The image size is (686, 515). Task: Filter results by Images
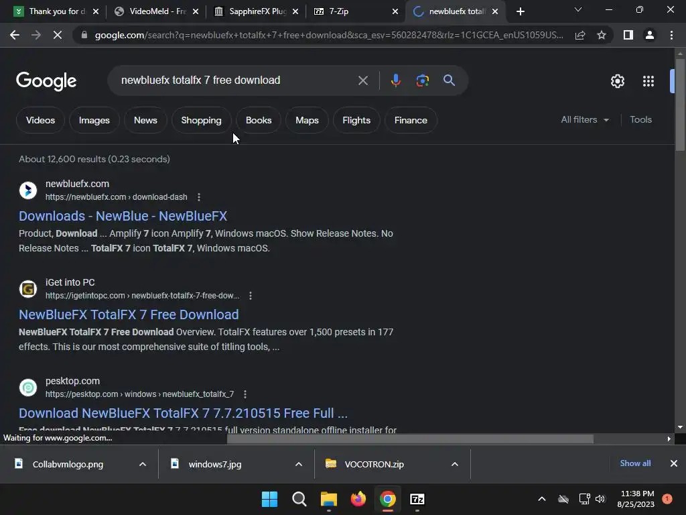click(x=94, y=120)
